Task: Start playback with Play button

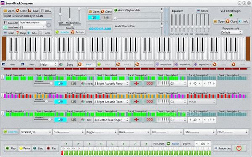Action: pyautogui.click(x=10, y=148)
